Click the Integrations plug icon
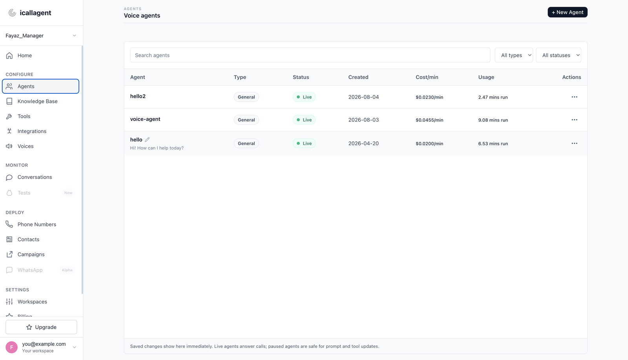 (9, 131)
